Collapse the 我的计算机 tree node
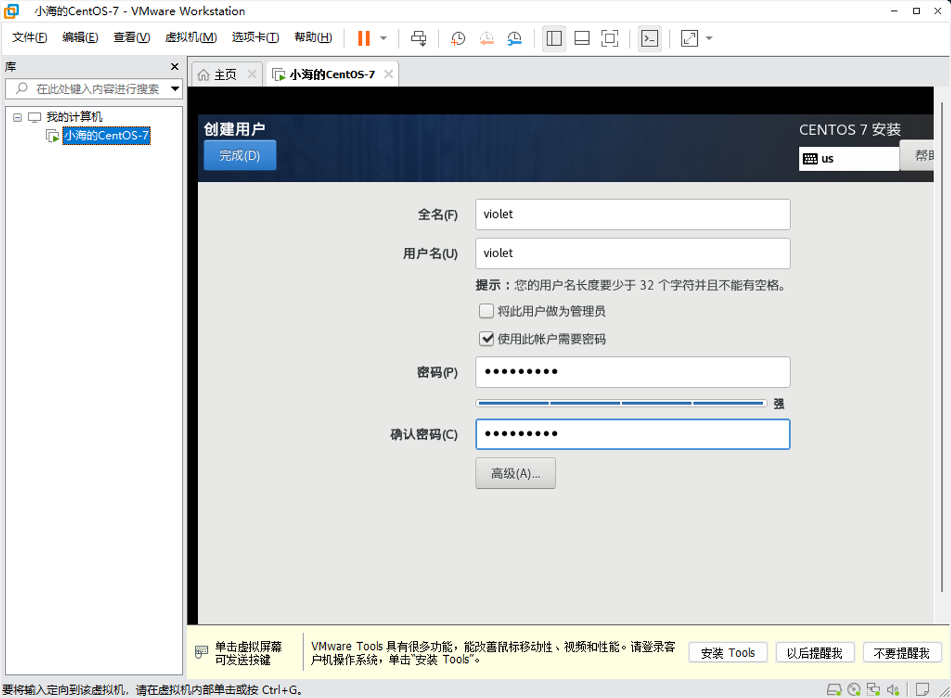 (17, 118)
